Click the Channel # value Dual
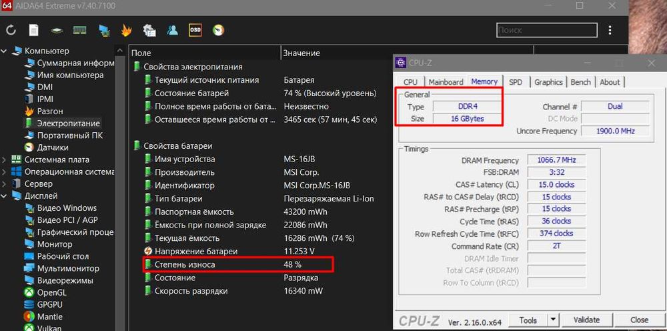The height and width of the screenshot is (331, 667). click(615, 106)
